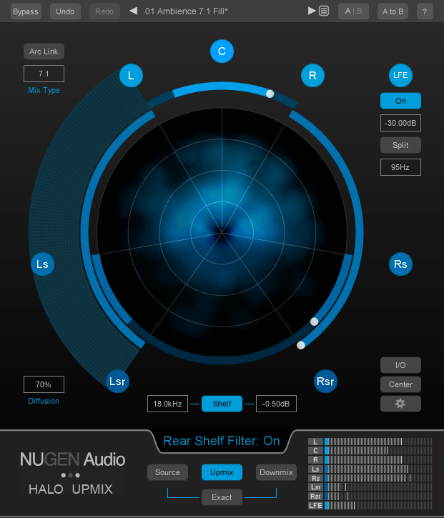Toggle the rear Shelf filter
Screen dimensions: 444x518
[x=222, y=404]
